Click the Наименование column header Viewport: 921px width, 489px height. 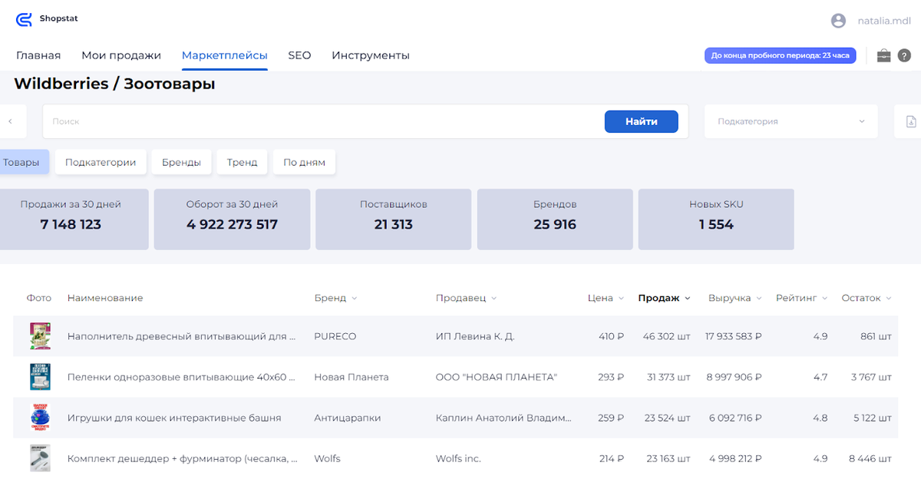click(105, 298)
